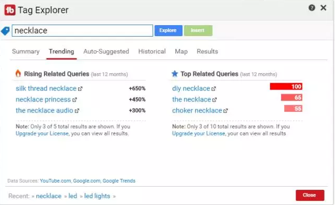This screenshot has width=335, height=205.
Task: Open the Google.com data source link
Action: [87, 181]
